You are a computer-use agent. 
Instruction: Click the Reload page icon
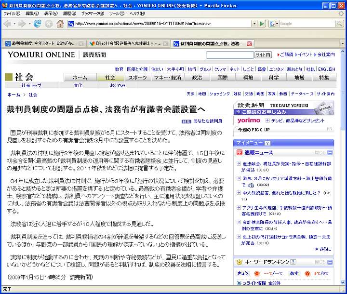pyautogui.click(x=37, y=23)
